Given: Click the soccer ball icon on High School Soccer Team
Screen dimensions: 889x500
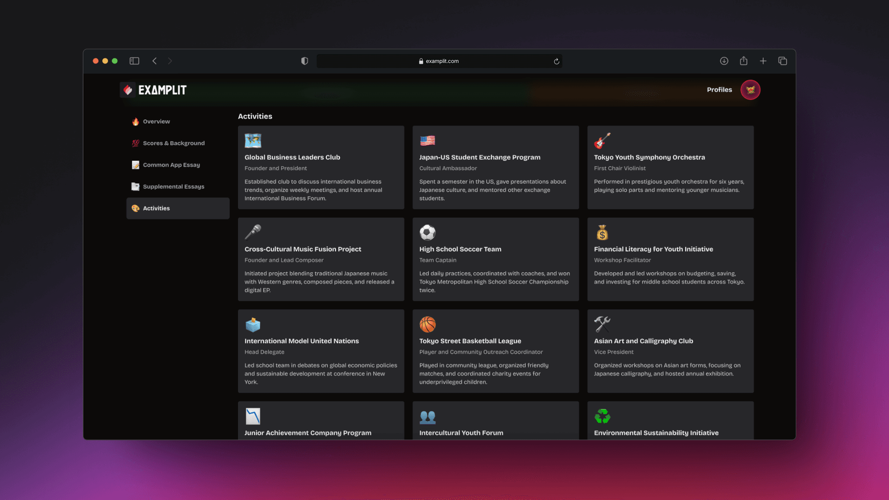Looking at the screenshot, I should [427, 232].
